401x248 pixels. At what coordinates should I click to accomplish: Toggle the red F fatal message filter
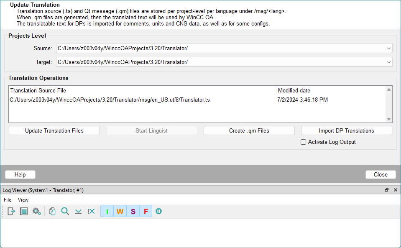point(146,211)
